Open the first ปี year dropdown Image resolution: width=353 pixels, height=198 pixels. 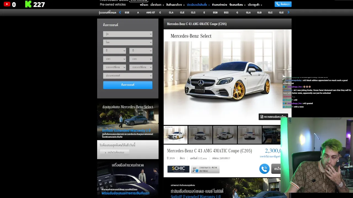pyautogui.click(x=114, y=51)
